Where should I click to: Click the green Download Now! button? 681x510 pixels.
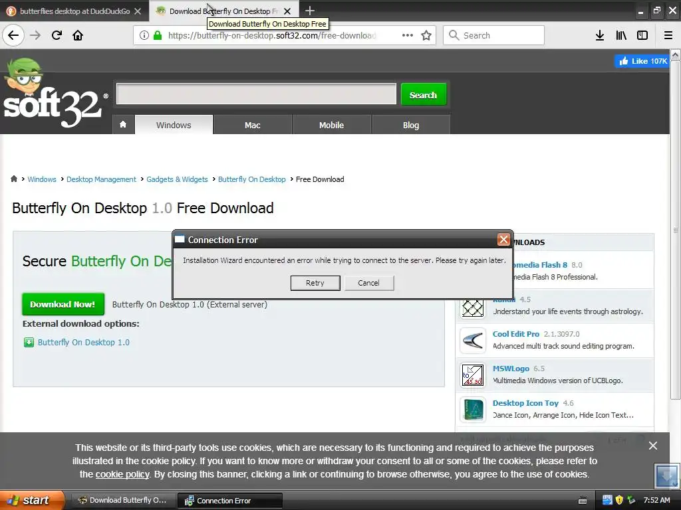(63, 304)
